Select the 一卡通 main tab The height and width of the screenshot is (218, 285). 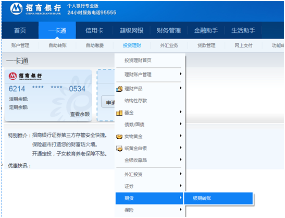(x=57, y=30)
